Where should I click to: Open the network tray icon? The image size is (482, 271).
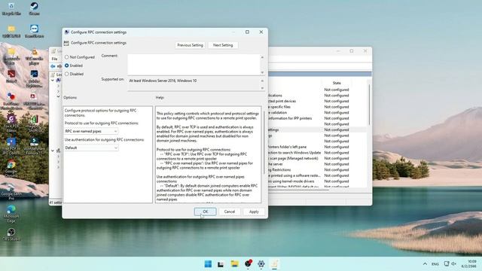(447, 264)
